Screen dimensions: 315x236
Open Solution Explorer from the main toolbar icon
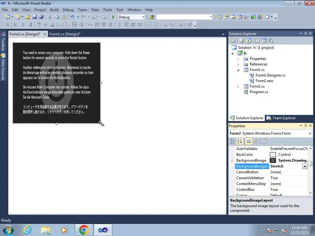click(219, 17)
